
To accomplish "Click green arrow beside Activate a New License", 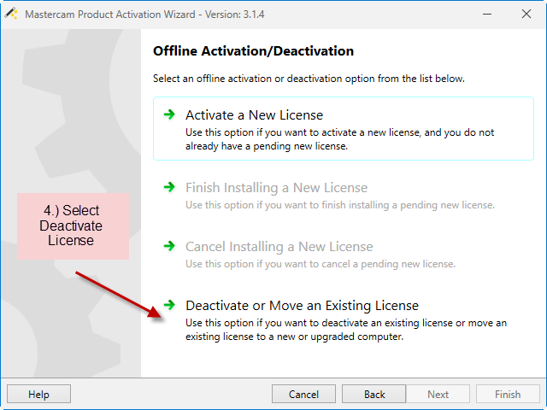I will (169, 114).
